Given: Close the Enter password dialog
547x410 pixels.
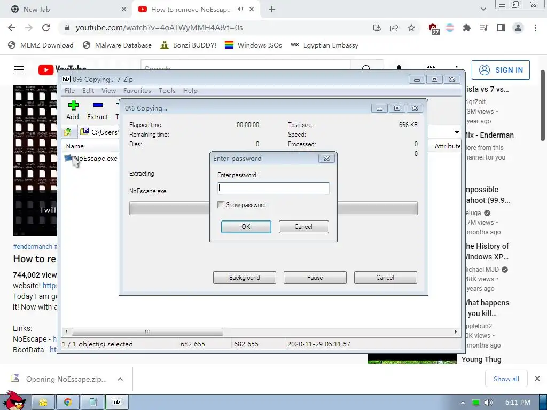Looking at the screenshot, I should click(326, 158).
